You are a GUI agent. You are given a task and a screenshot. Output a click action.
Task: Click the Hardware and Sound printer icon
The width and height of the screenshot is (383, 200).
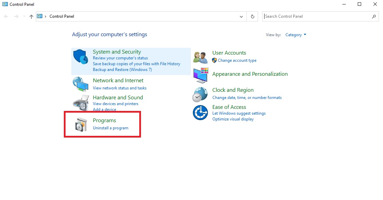[x=81, y=101]
